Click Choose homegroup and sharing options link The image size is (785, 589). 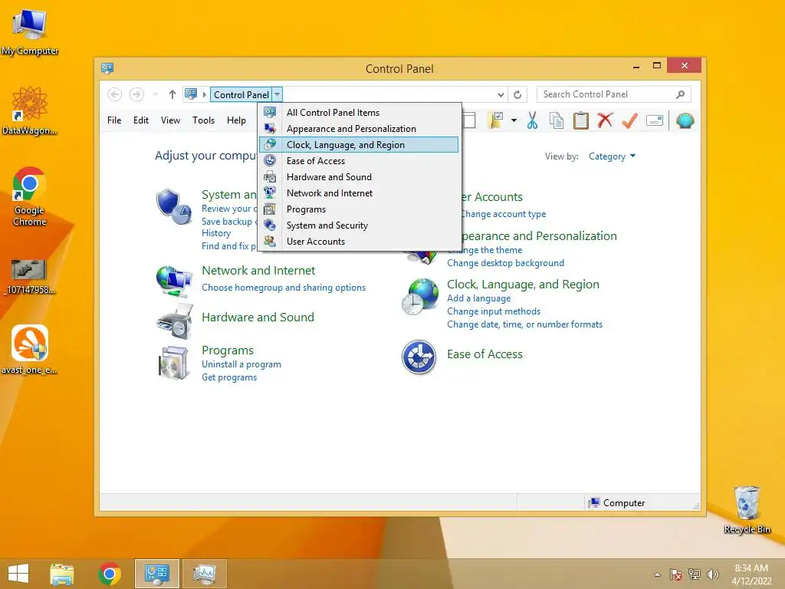pyautogui.click(x=284, y=288)
